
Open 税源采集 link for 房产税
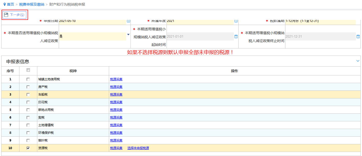(x=116, y=87)
